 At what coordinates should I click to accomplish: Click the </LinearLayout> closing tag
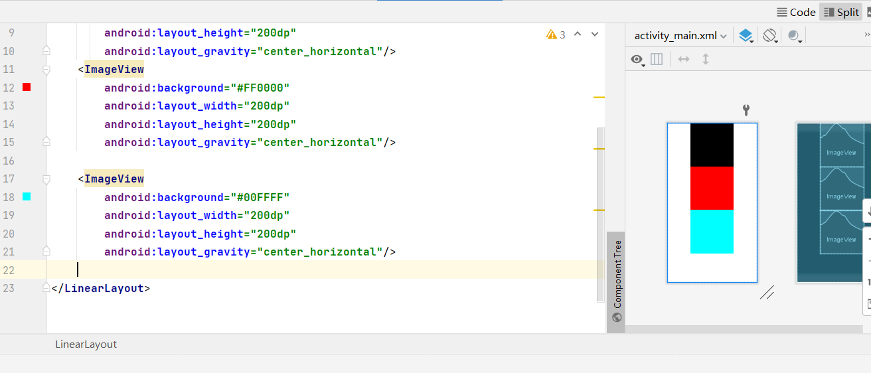(x=101, y=288)
